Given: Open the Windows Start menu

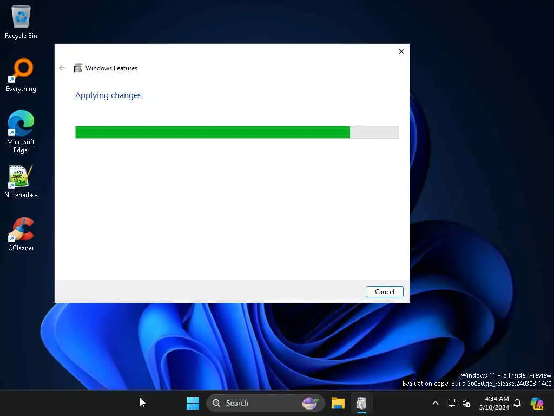Looking at the screenshot, I should [x=193, y=403].
